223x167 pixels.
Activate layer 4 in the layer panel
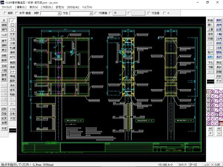click(208, 110)
